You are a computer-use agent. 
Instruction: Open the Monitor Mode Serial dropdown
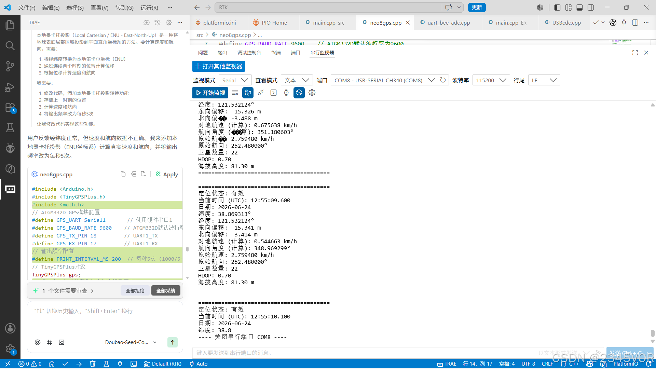point(235,80)
